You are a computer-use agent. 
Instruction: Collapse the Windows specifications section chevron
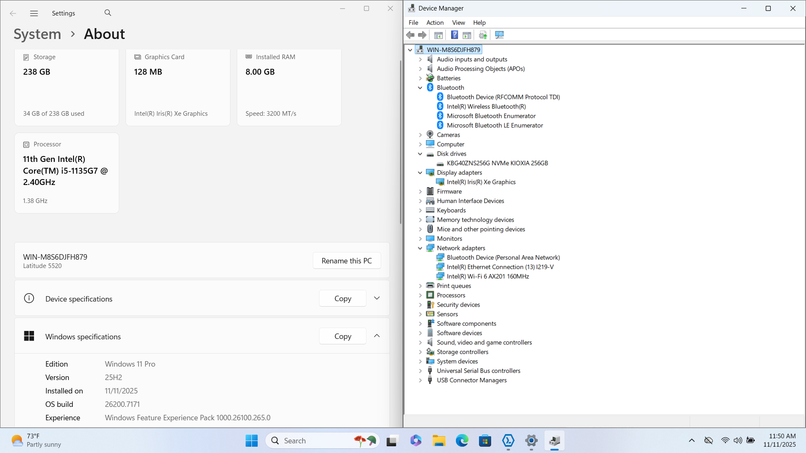(x=377, y=336)
